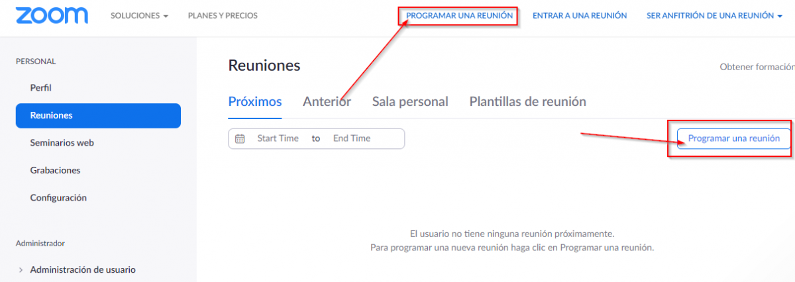Open Planes y Precios page
Screen dimensions: 795x282
click(x=223, y=15)
